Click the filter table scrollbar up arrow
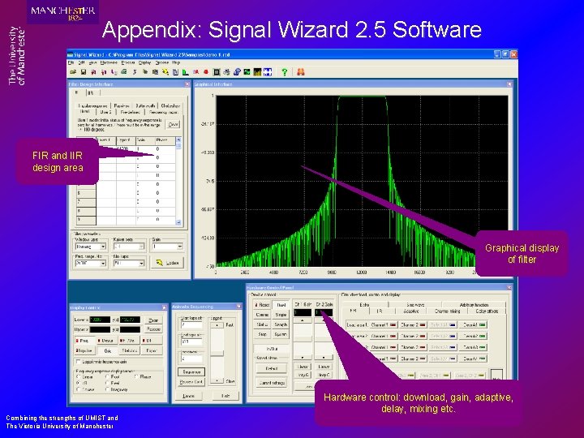Viewport: 584px width, 438px height. tap(178, 140)
